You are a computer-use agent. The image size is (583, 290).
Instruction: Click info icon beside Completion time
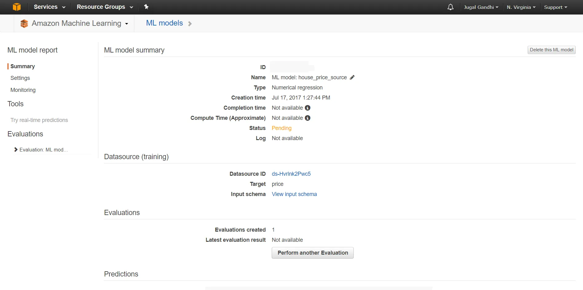coord(307,108)
